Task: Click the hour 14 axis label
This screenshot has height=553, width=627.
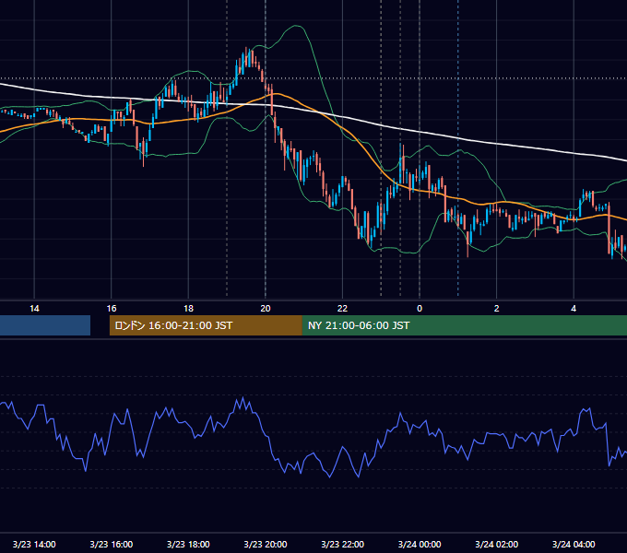Action: pos(34,309)
